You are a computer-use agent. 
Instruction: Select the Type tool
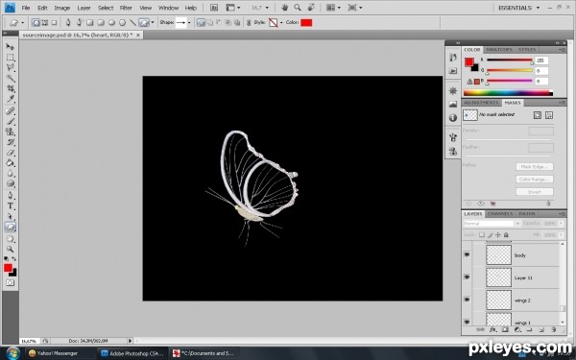10,206
